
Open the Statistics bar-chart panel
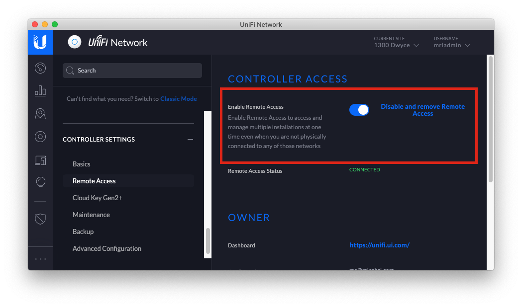click(x=40, y=91)
